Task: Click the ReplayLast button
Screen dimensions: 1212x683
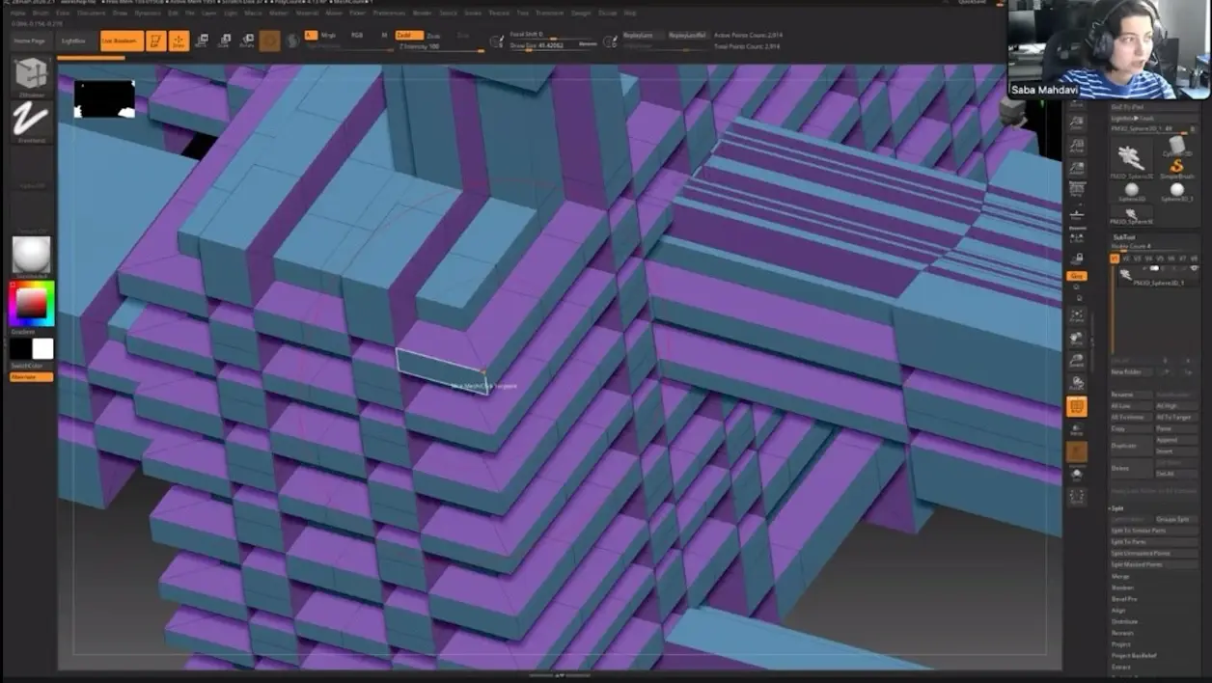Action: pyautogui.click(x=639, y=35)
